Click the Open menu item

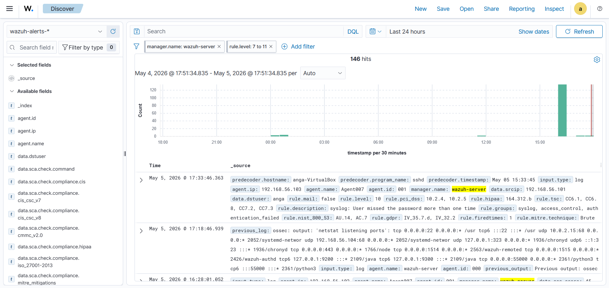coord(467,9)
